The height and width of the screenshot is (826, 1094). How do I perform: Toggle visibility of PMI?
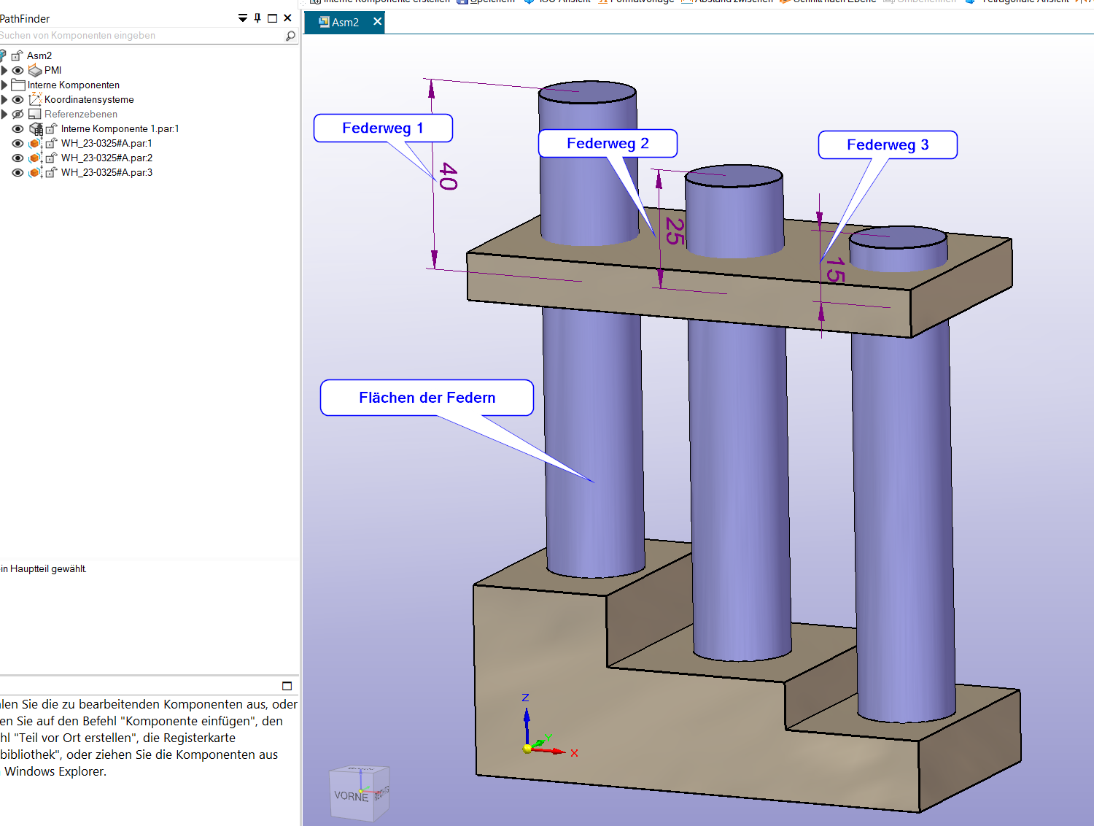(x=18, y=70)
